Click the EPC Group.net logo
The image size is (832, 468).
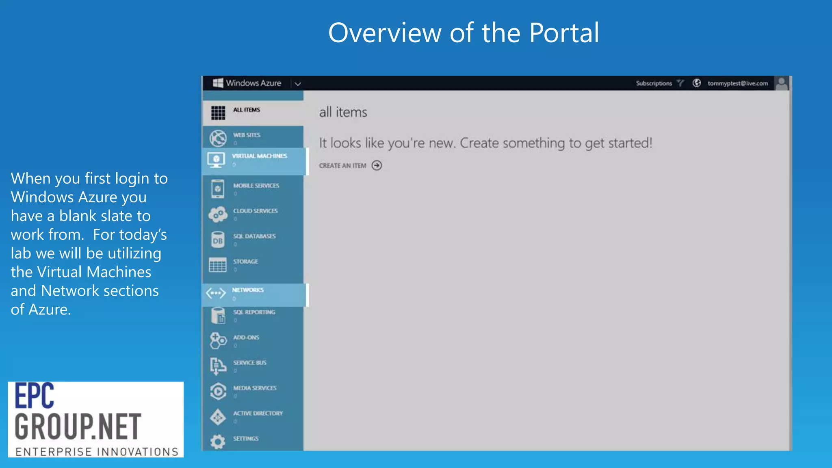point(96,419)
